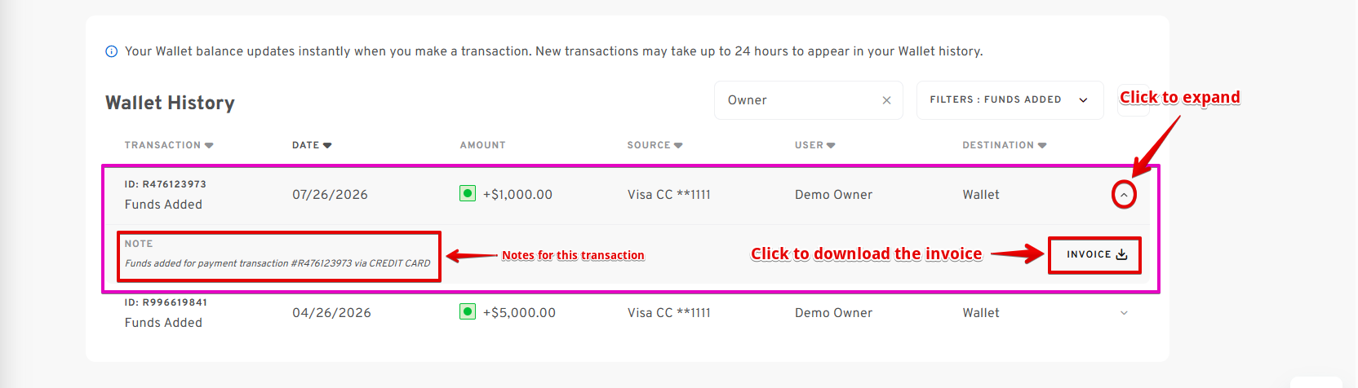Click Demo Owner in the first row
Image resolution: width=1358 pixels, height=388 pixels.
pyautogui.click(x=833, y=195)
